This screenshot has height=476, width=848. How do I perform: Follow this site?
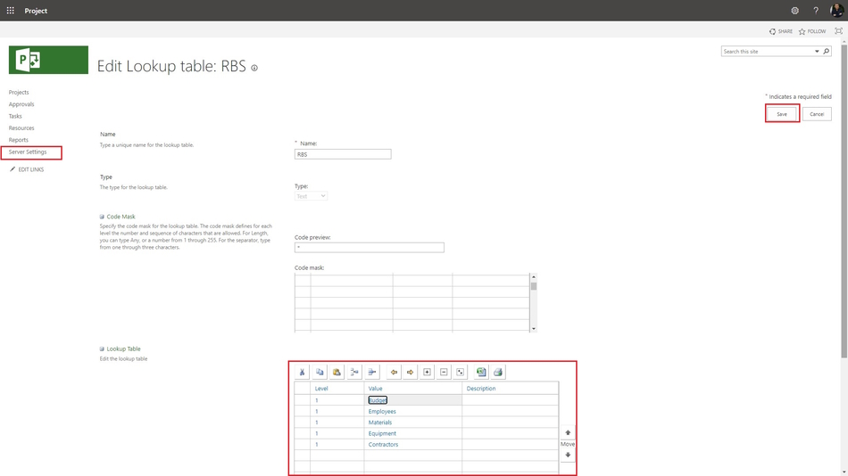[x=812, y=31]
